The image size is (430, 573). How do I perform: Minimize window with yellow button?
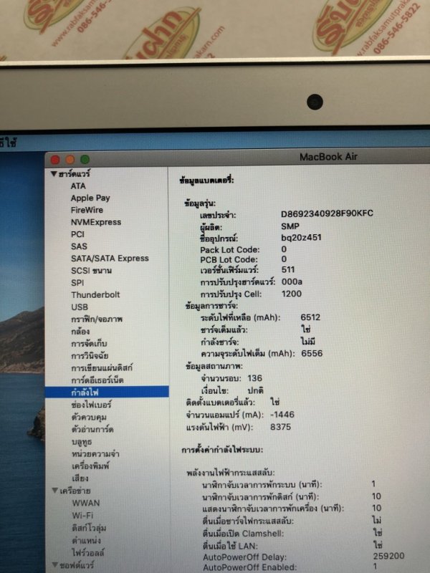70,160
